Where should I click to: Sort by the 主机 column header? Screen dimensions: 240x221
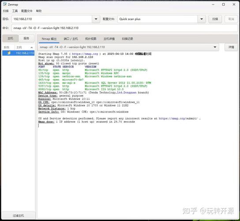(x=19, y=47)
